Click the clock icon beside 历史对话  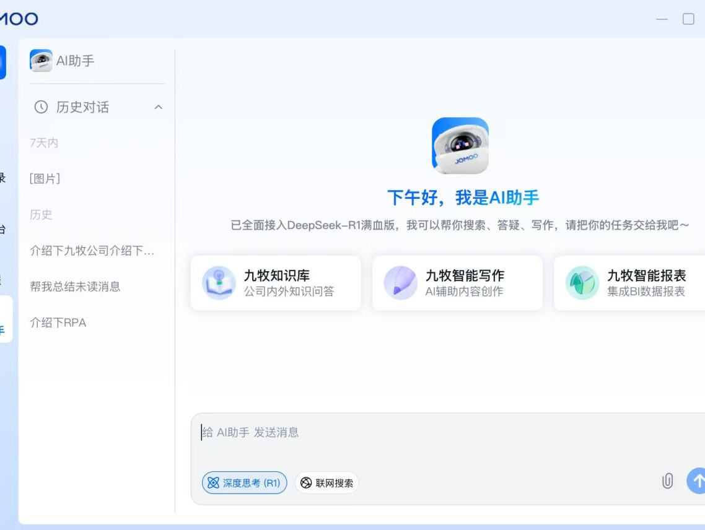click(41, 107)
